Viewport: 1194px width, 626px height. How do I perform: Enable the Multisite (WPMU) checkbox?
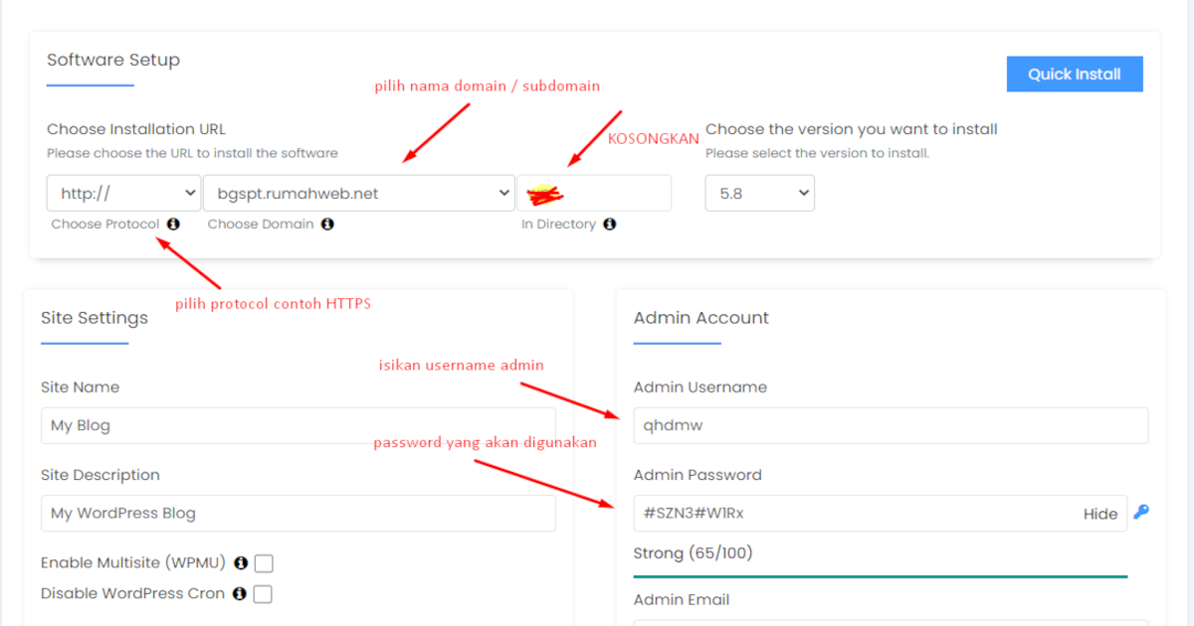coord(264,563)
